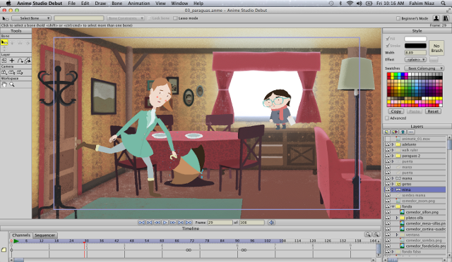Toggle audio with the speaker icon
The width and height of the screenshot is (452, 262).
coord(271,223)
